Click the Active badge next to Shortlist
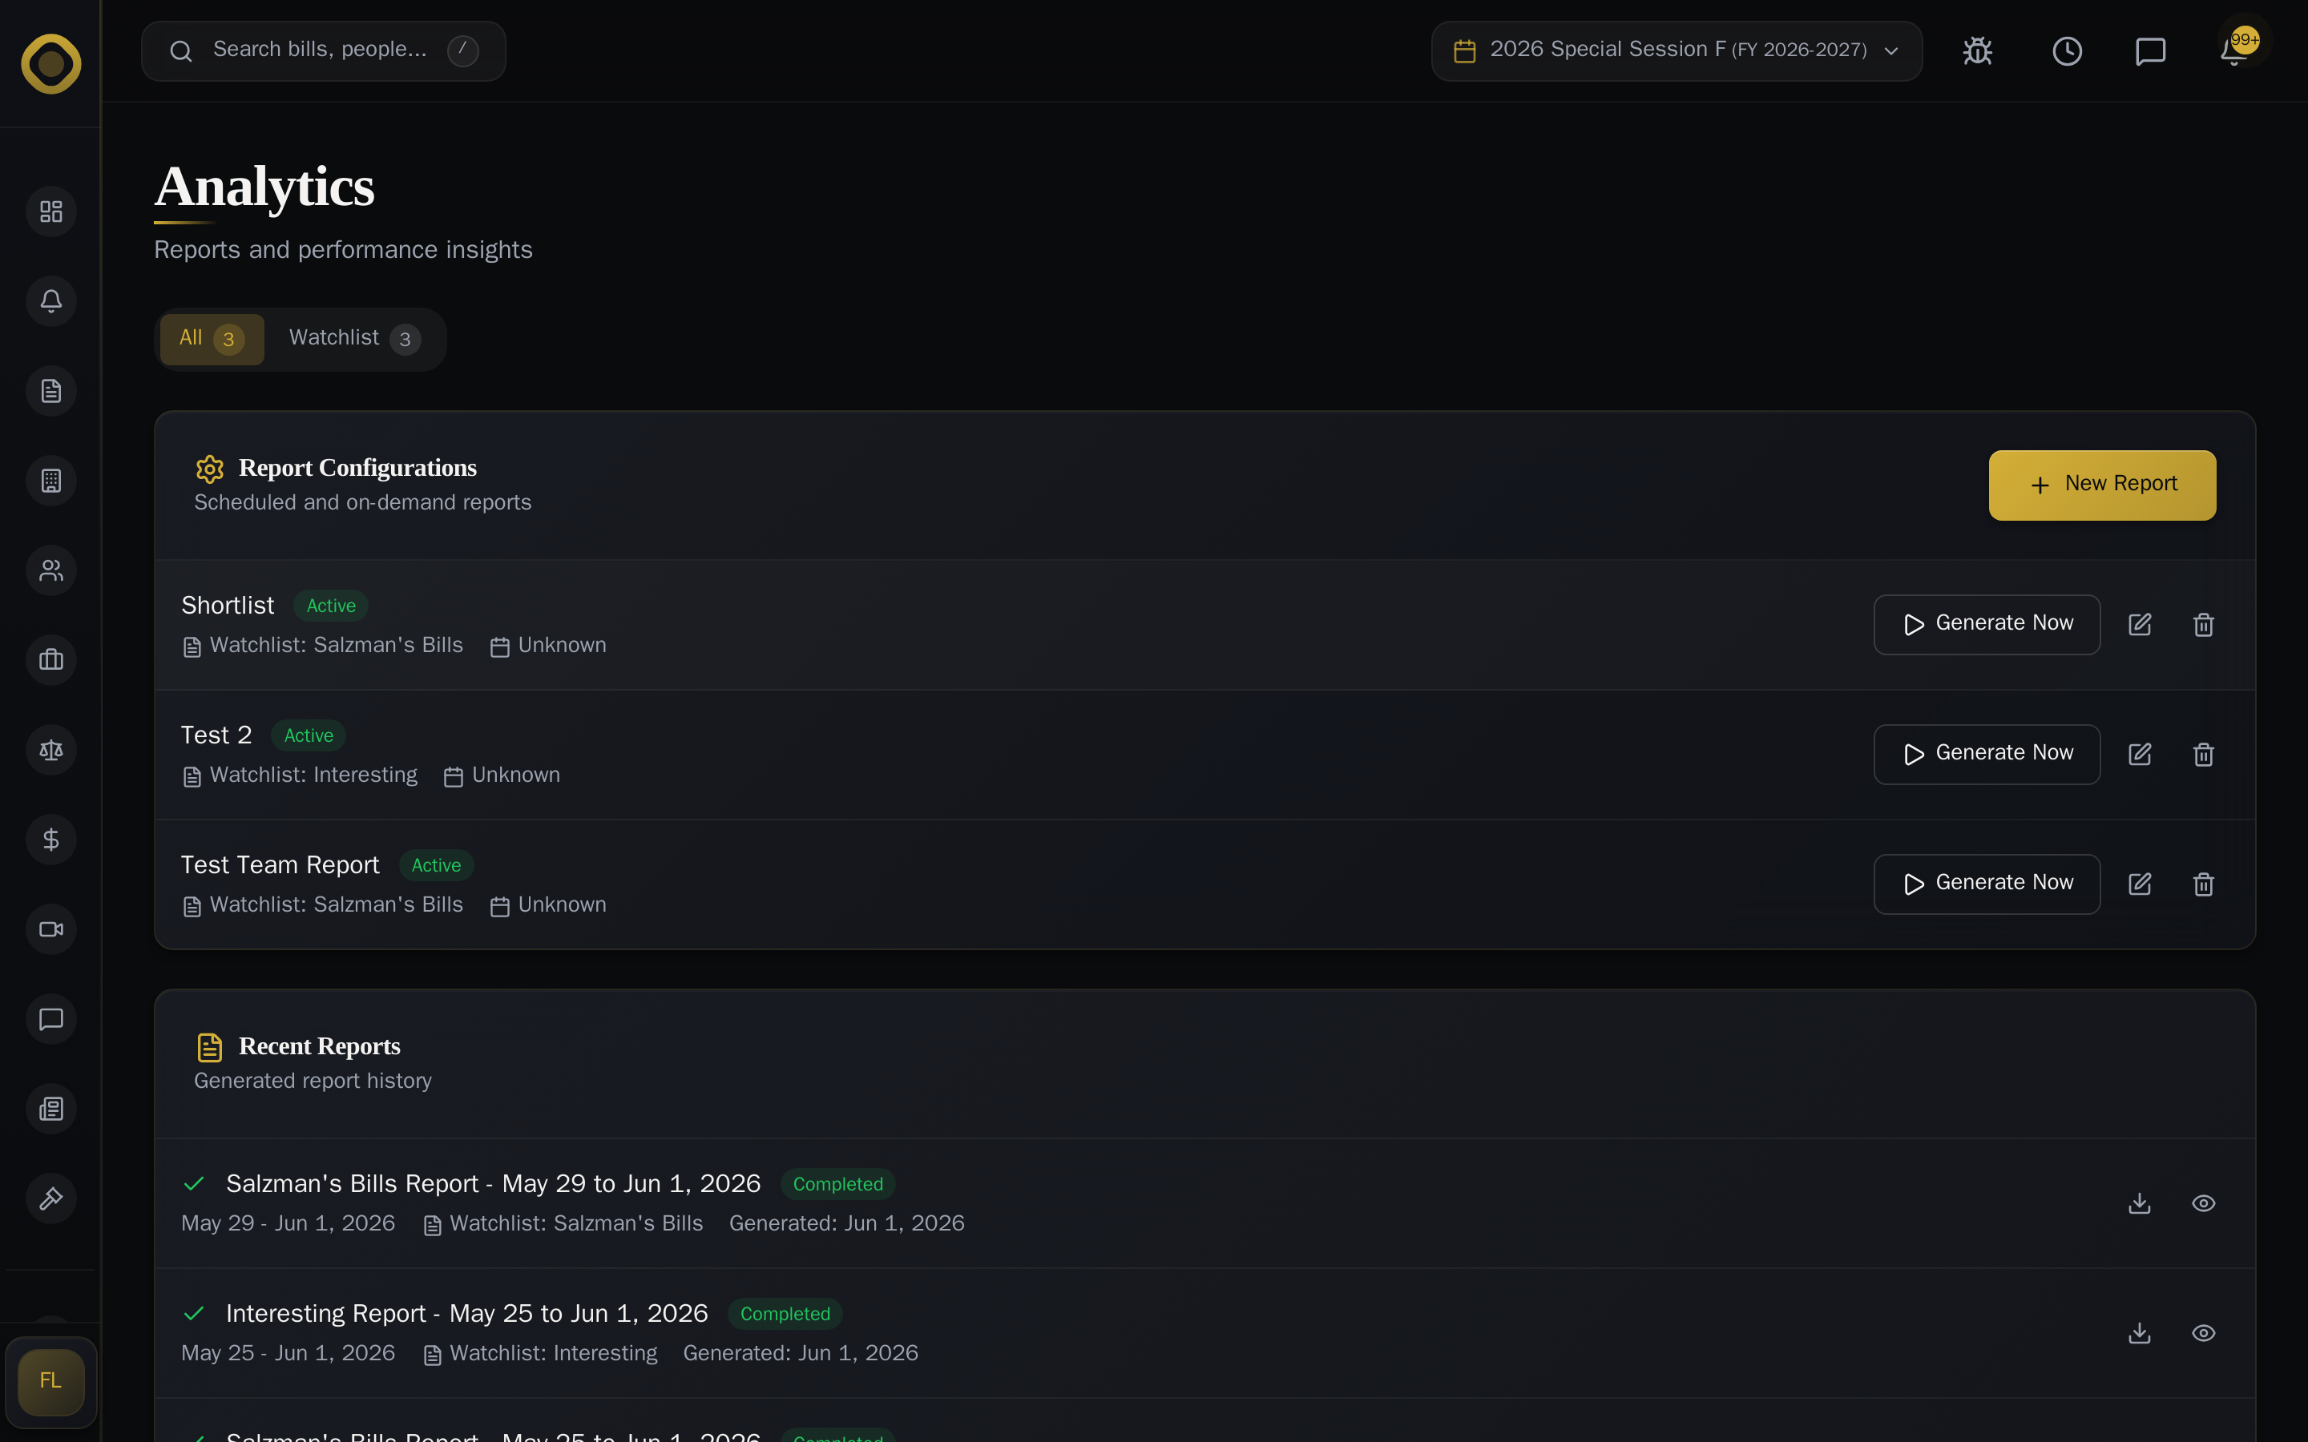The height and width of the screenshot is (1442, 2308). coord(331,606)
